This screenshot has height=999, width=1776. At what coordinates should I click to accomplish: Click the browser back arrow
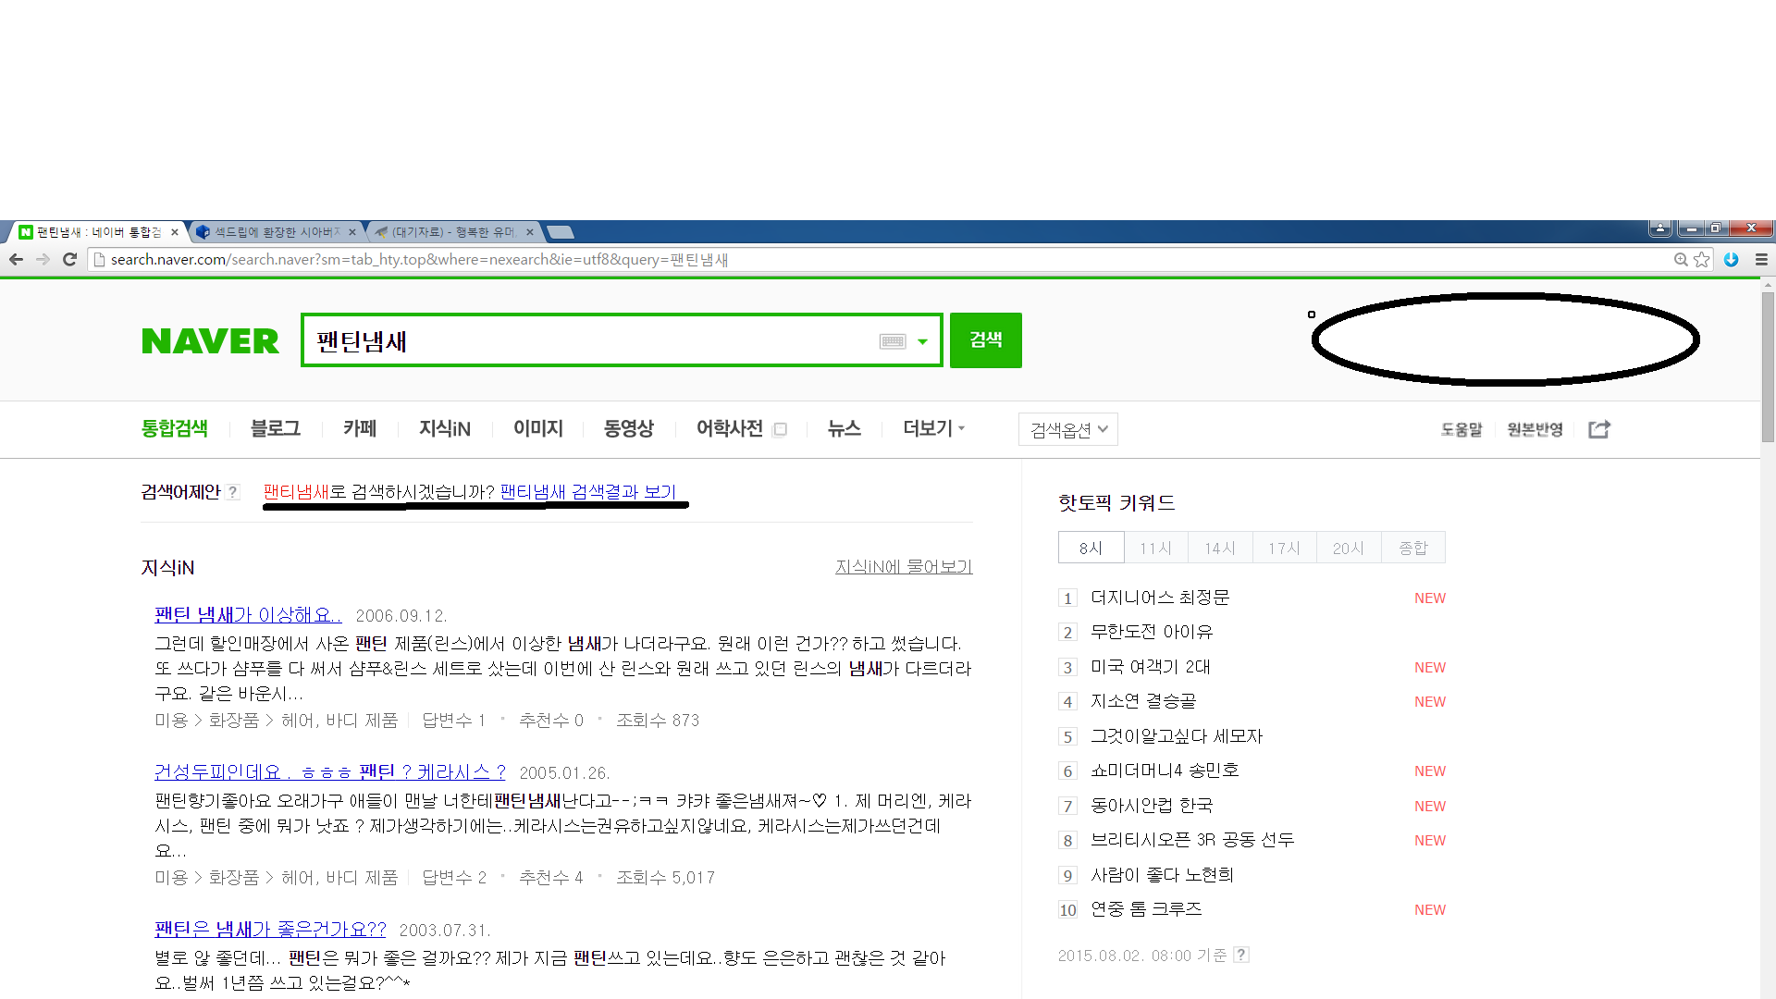17,260
